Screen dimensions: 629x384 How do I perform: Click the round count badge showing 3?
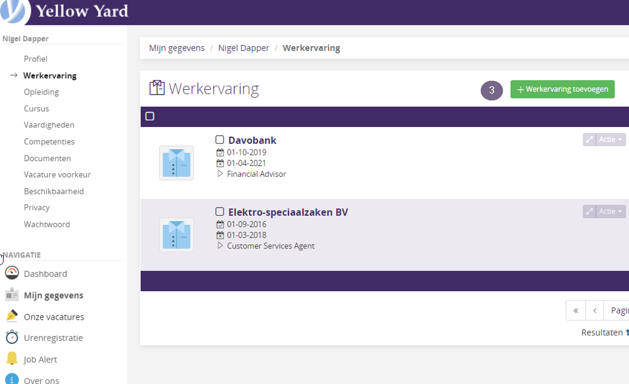click(491, 91)
